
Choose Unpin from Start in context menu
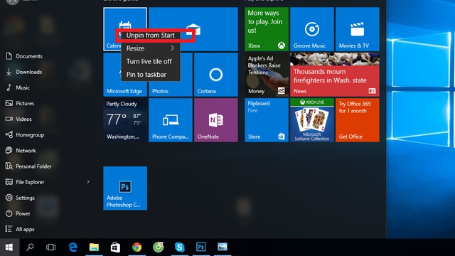[x=150, y=36]
